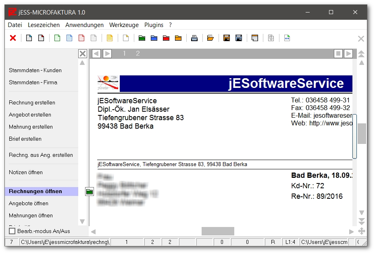Click the single up arrow of document scrollbar
375x254 pixels.
click(362, 63)
